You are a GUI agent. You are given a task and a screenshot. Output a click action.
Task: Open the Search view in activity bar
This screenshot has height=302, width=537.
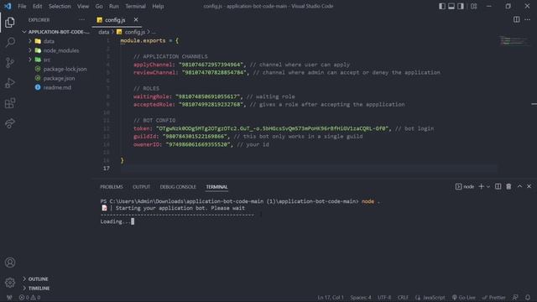[x=10, y=43]
